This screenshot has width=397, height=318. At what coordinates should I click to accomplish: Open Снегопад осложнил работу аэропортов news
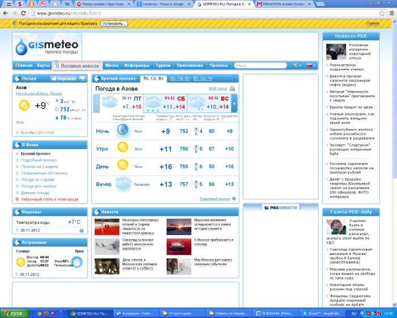[138, 244]
